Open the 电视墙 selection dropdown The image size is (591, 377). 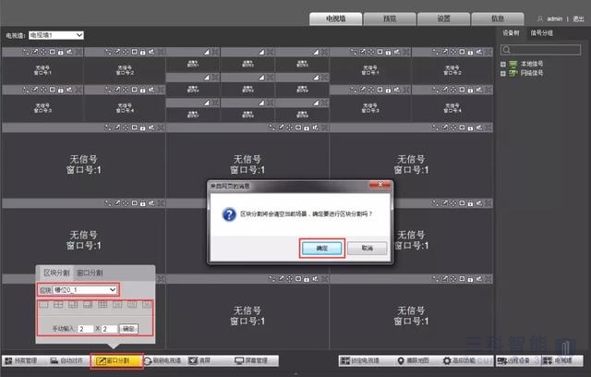coord(56,34)
